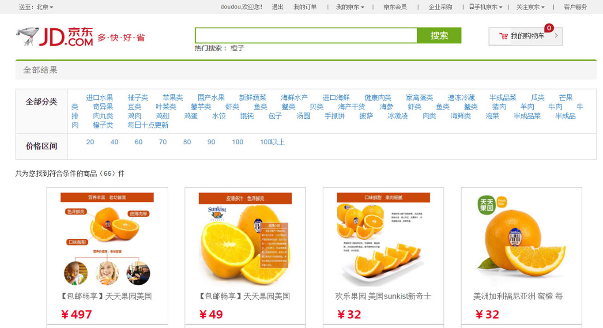This screenshot has width=603, height=328.
Task: Filter by category 速冻冷藏
Action: coord(461,98)
